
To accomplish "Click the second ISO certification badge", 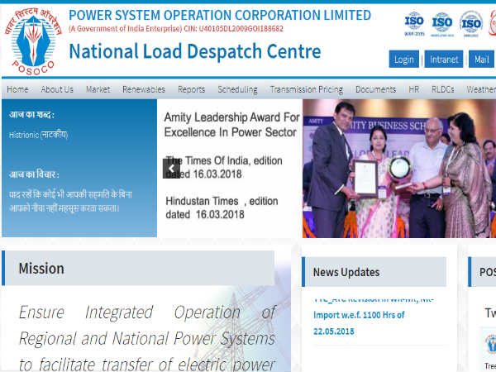I will pos(442,23).
